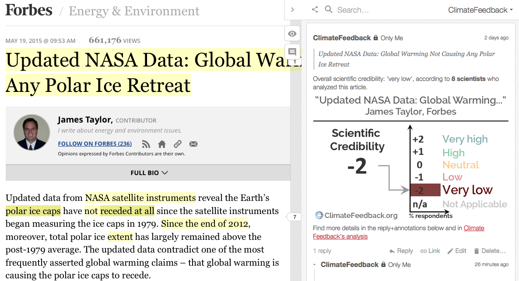Click the ClimateFeedback username on the top annotation
Image resolution: width=519 pixels, height=281 pixels.
coord(342,38)
